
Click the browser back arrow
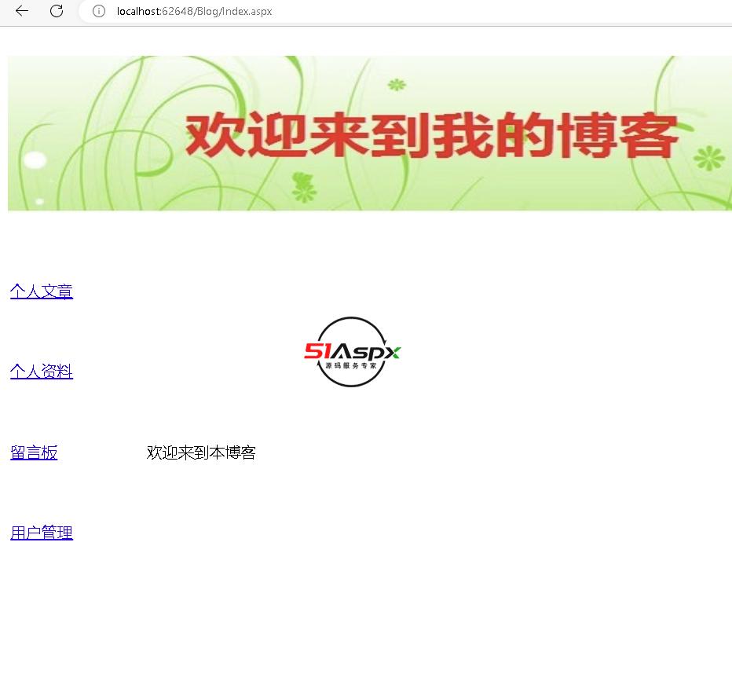click(x=22, y=11)
